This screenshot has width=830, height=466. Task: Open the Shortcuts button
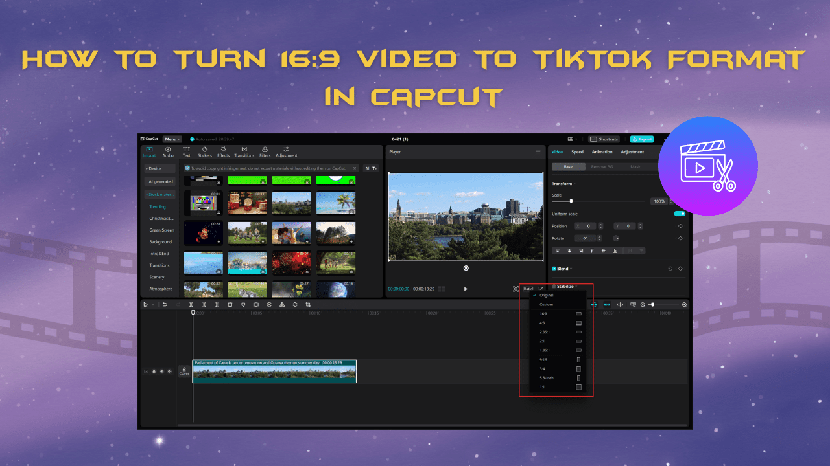(604, 139)
